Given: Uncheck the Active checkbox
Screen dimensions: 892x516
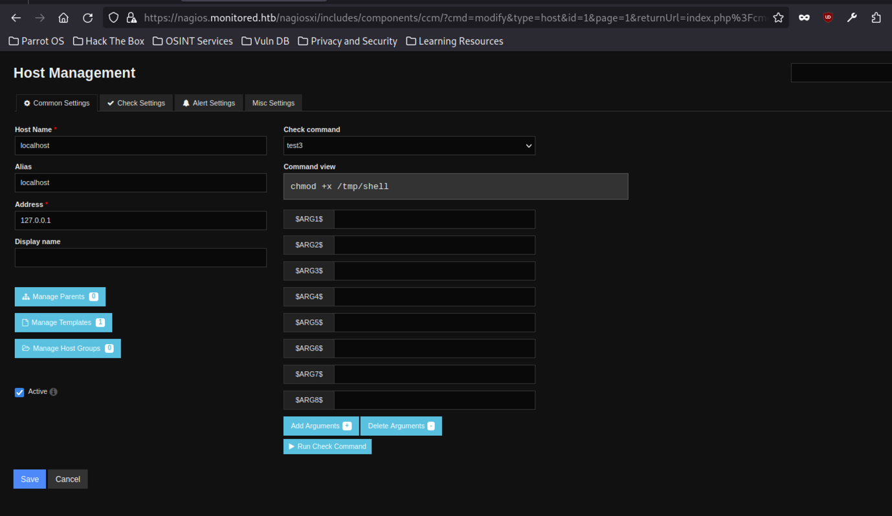Looking at the screenshot, I should [19, 392].
